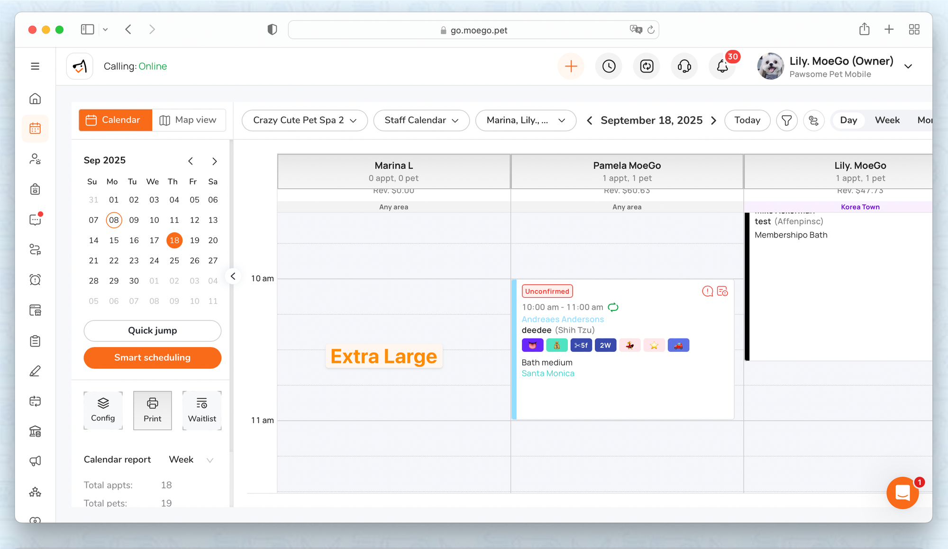
Task: Click the Today button
Action: (747, 120)
